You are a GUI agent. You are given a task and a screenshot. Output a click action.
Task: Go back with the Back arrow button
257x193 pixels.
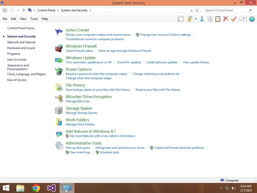(5, 10)
